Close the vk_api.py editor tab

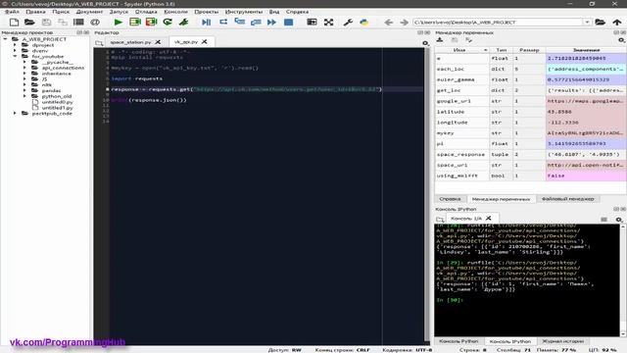click(205, 41)
